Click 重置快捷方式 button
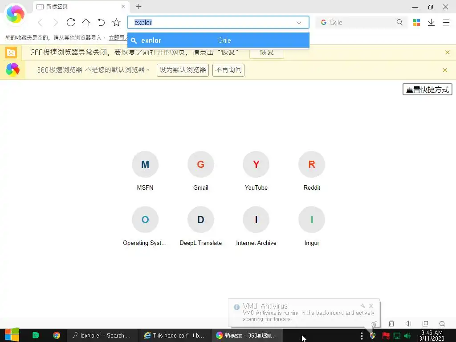 pyautogui.click(x=427, y=90)
